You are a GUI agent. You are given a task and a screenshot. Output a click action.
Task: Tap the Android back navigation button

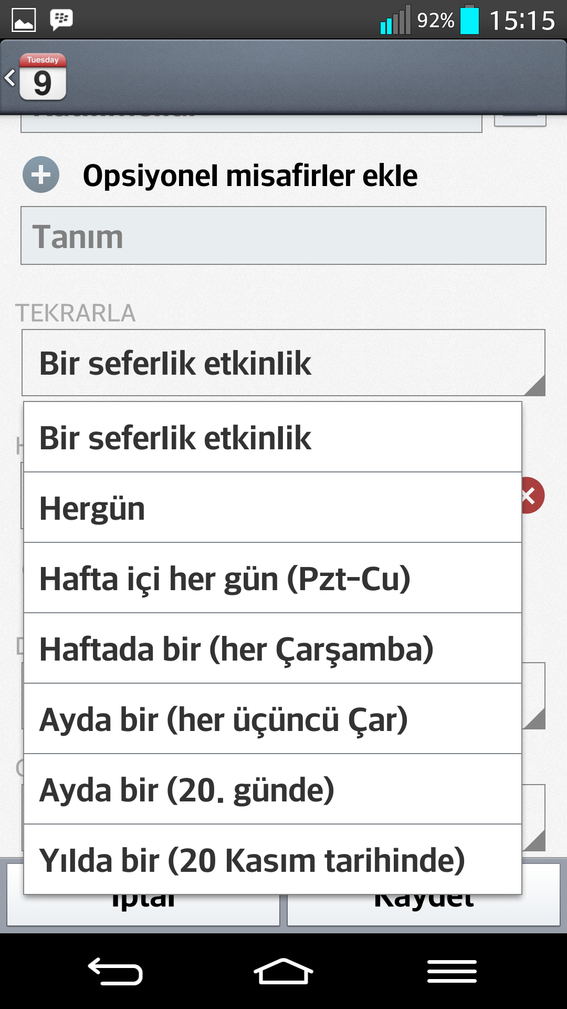click(115, 971)
